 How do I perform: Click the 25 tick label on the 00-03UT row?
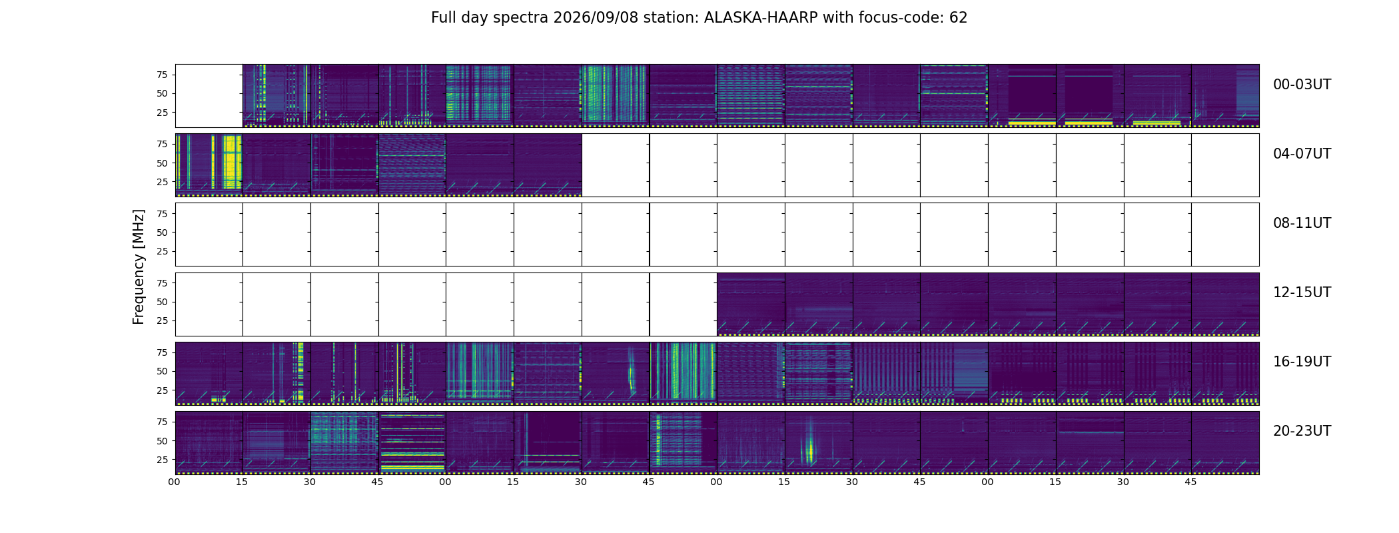(x=162, y=113)
